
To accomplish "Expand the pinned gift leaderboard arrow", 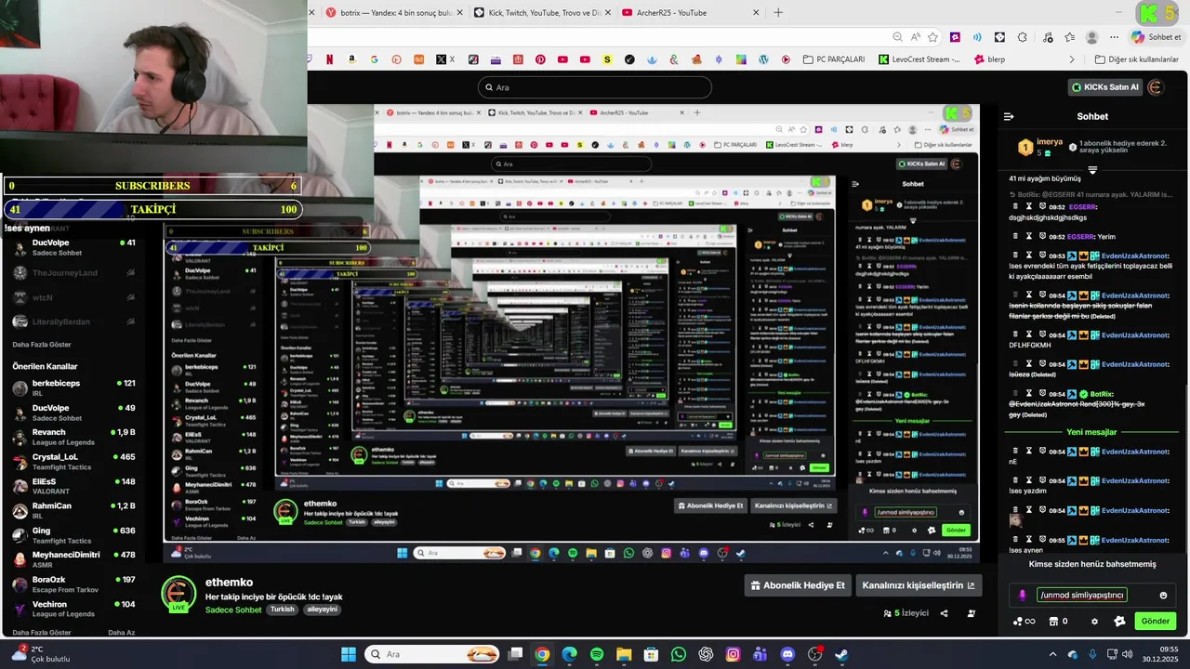I will (1092, 170).
